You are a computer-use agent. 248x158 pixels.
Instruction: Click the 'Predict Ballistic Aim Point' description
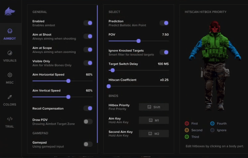point(127,25)
